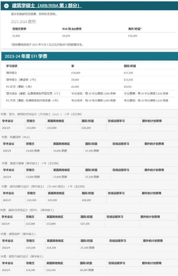The height and width of the screenshot is (276, 178).
Task: Click the 建筑与城市设计（理学硕士）caption
Action: pyautogui.click(x=22, y=257)
